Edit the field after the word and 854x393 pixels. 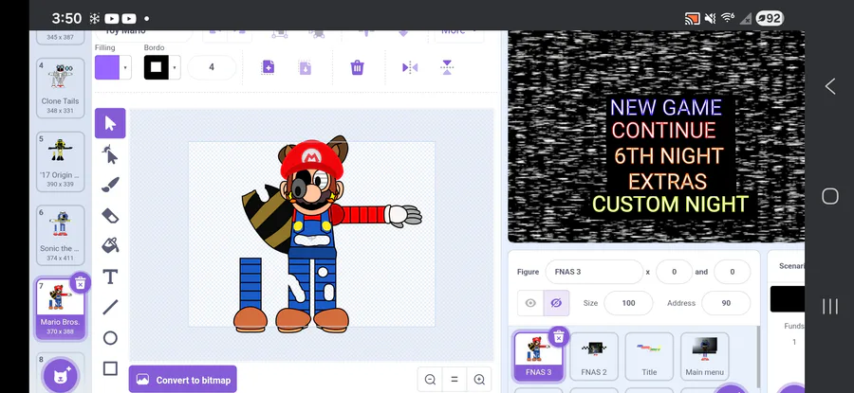(x=732, y=272)
